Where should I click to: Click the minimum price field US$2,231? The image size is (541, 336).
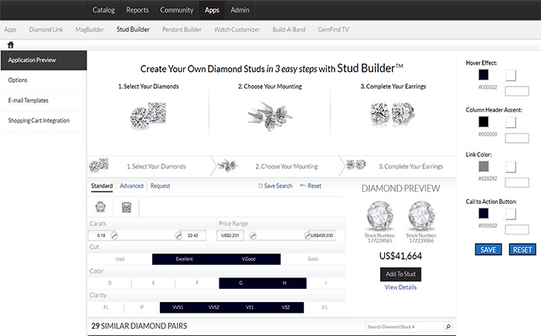click(x=230, y=236)
